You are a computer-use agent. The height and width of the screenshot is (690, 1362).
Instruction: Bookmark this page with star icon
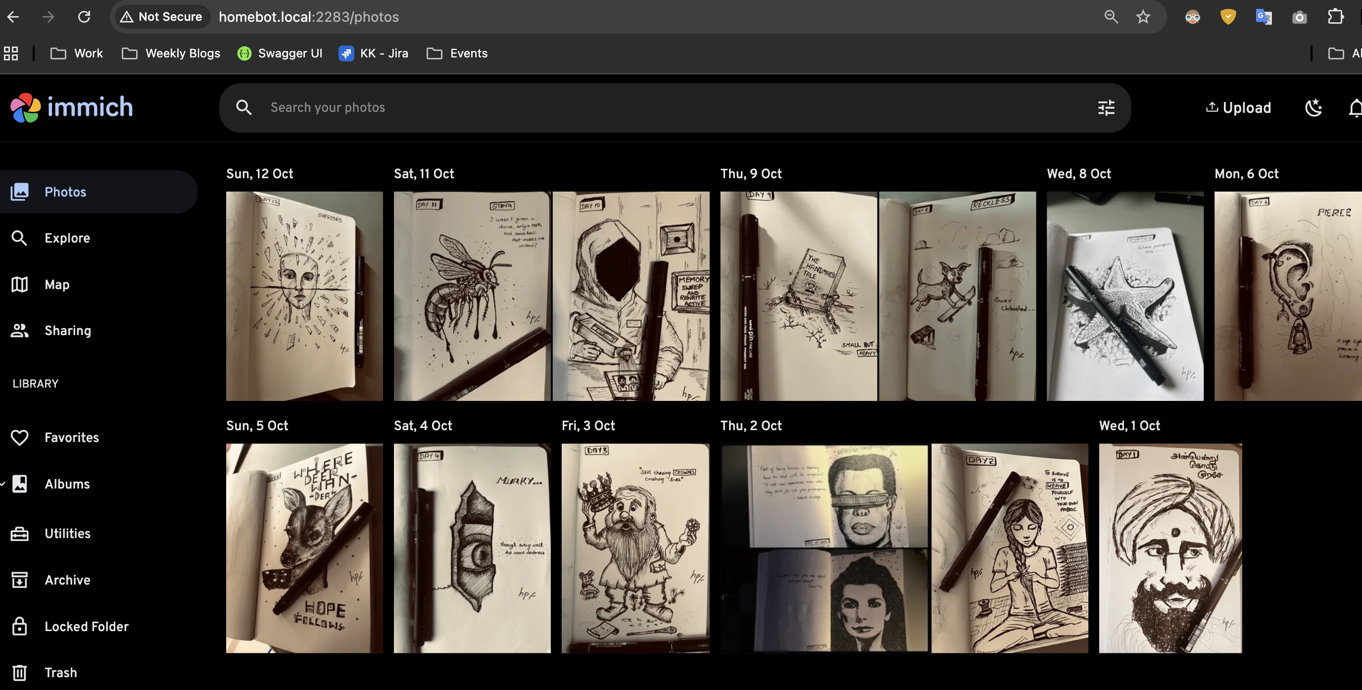[1143, 17]
